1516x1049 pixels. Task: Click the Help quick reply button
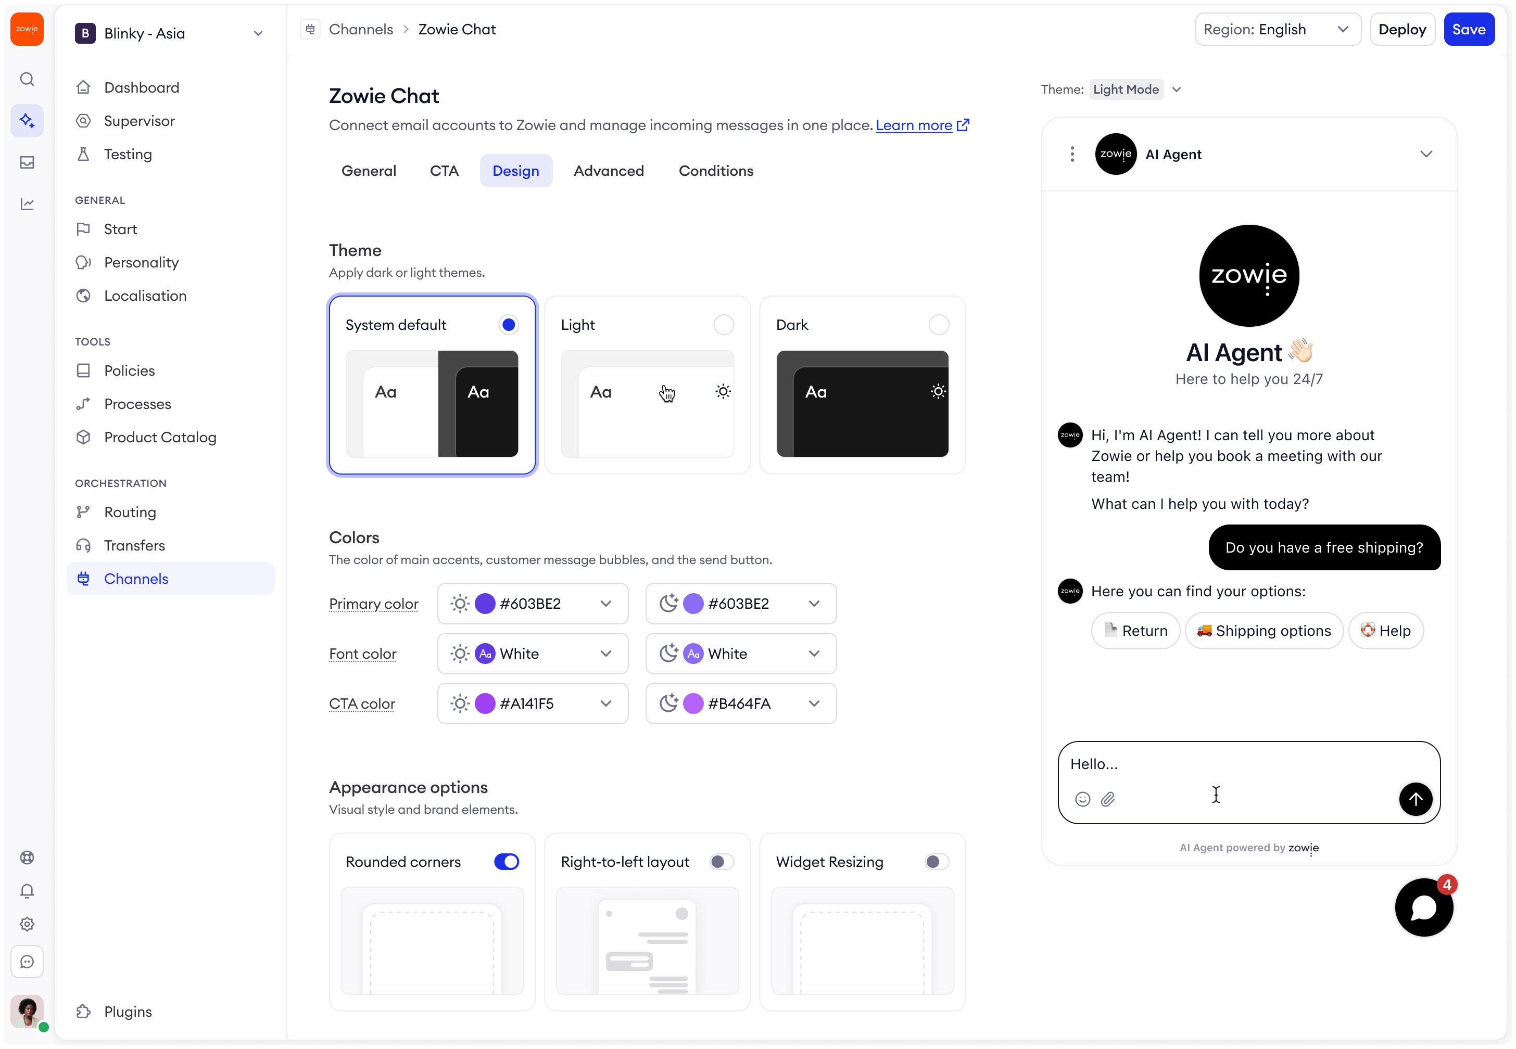[1386, 631]
